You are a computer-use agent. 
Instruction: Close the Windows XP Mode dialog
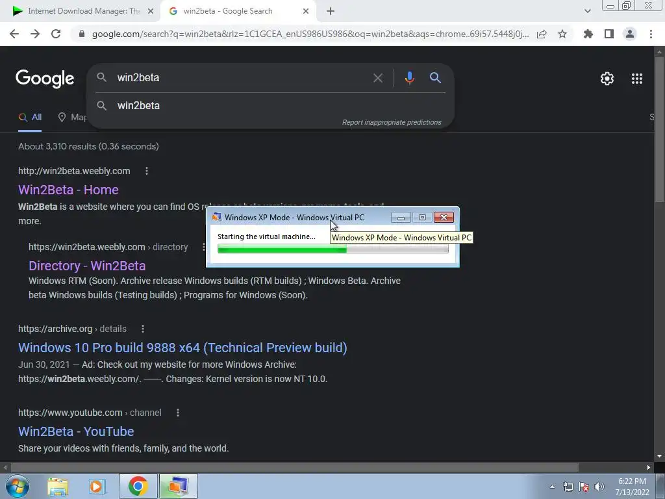pos(444,218)
